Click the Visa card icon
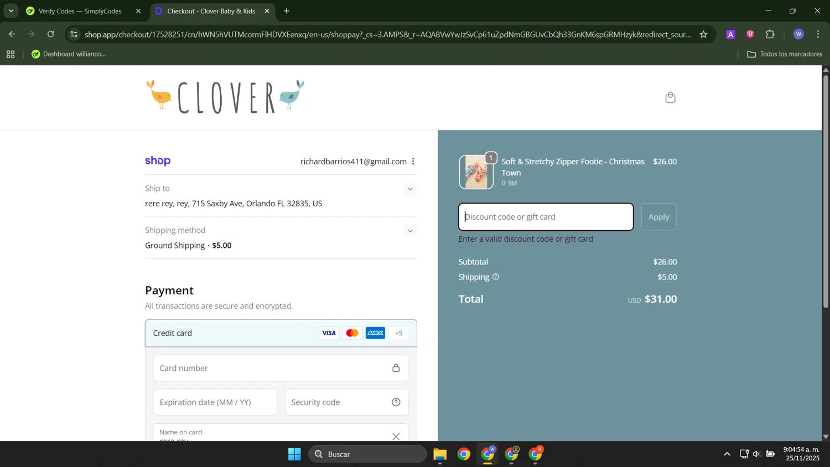830x467 pixels. 329,333
